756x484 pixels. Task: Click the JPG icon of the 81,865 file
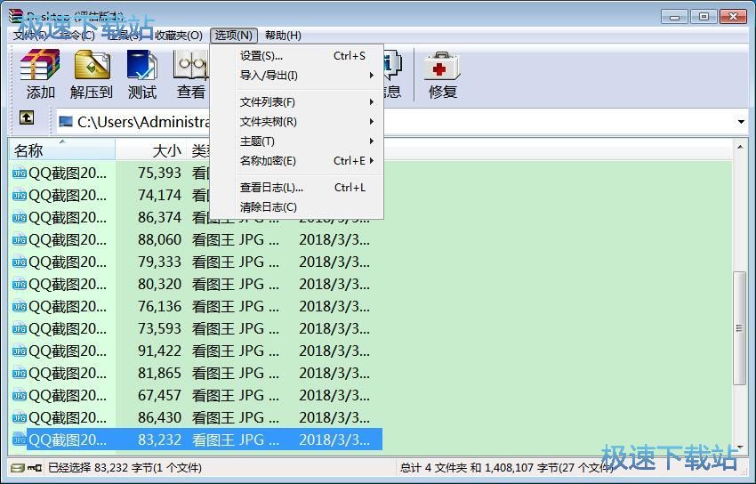(20, 373)
